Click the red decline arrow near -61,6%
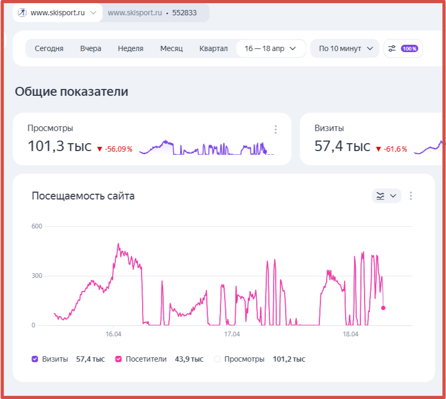The image size is (446, 399). (x=378, y=149)
